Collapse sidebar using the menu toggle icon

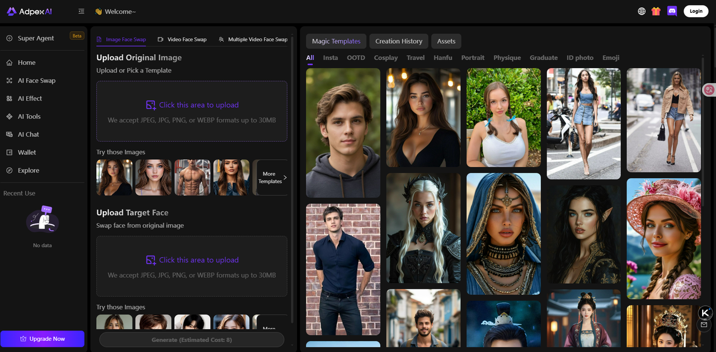82,11
